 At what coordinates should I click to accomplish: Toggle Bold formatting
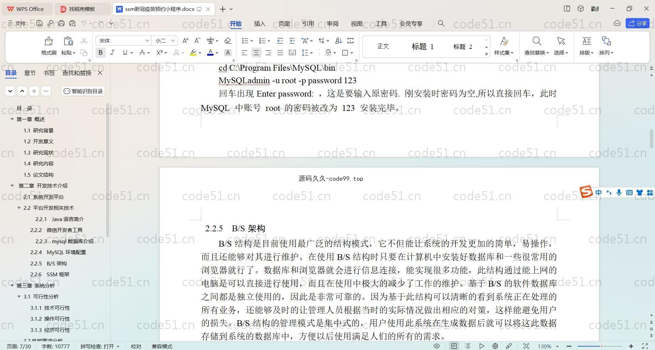[x=100, y=53]
